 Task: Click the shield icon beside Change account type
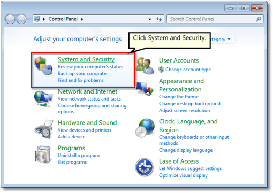pyautogui.click(x=161, y=70)
